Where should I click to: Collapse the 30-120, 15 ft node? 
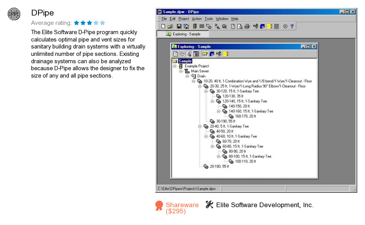206,91
